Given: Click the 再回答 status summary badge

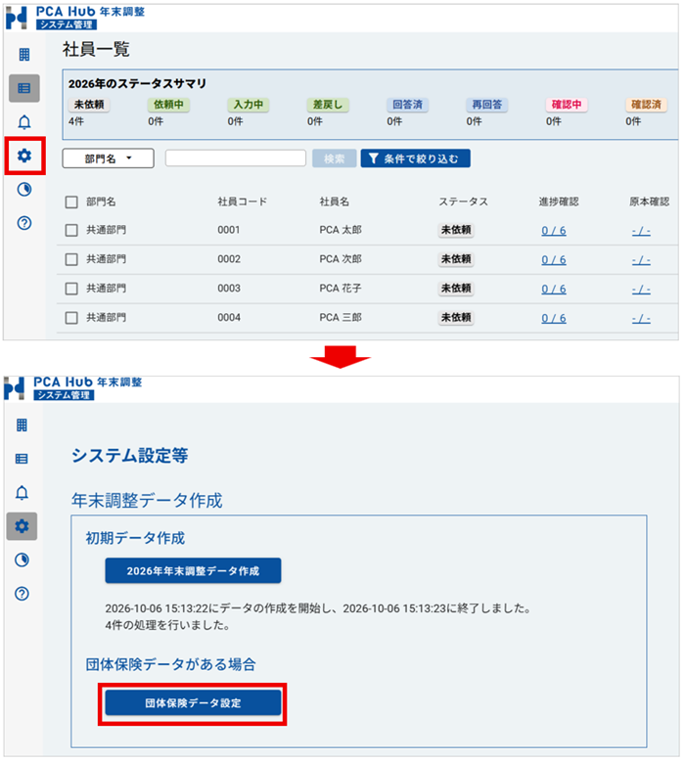Looking at the screenshot, I should (x=486, y=105).
